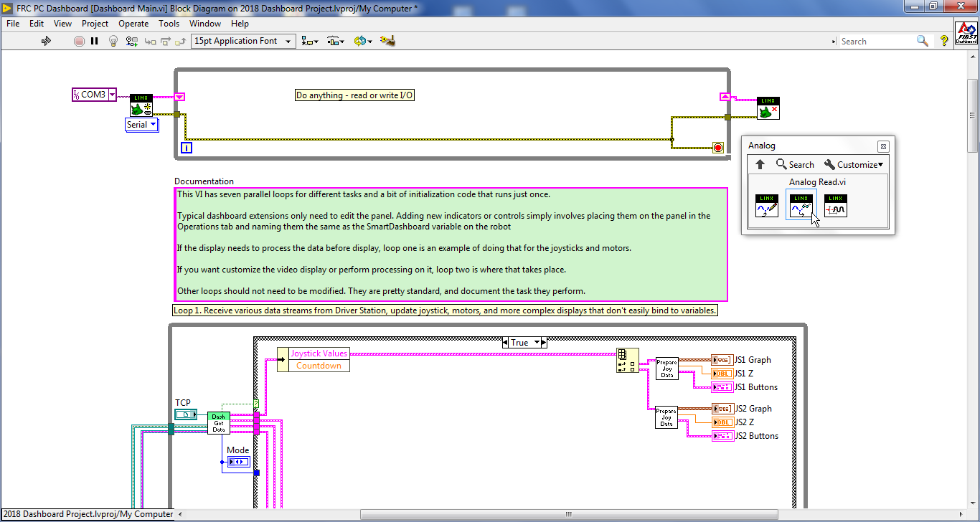
Task: Open the COM3 port dropdown arrow
Action: (x=112, y=95)
